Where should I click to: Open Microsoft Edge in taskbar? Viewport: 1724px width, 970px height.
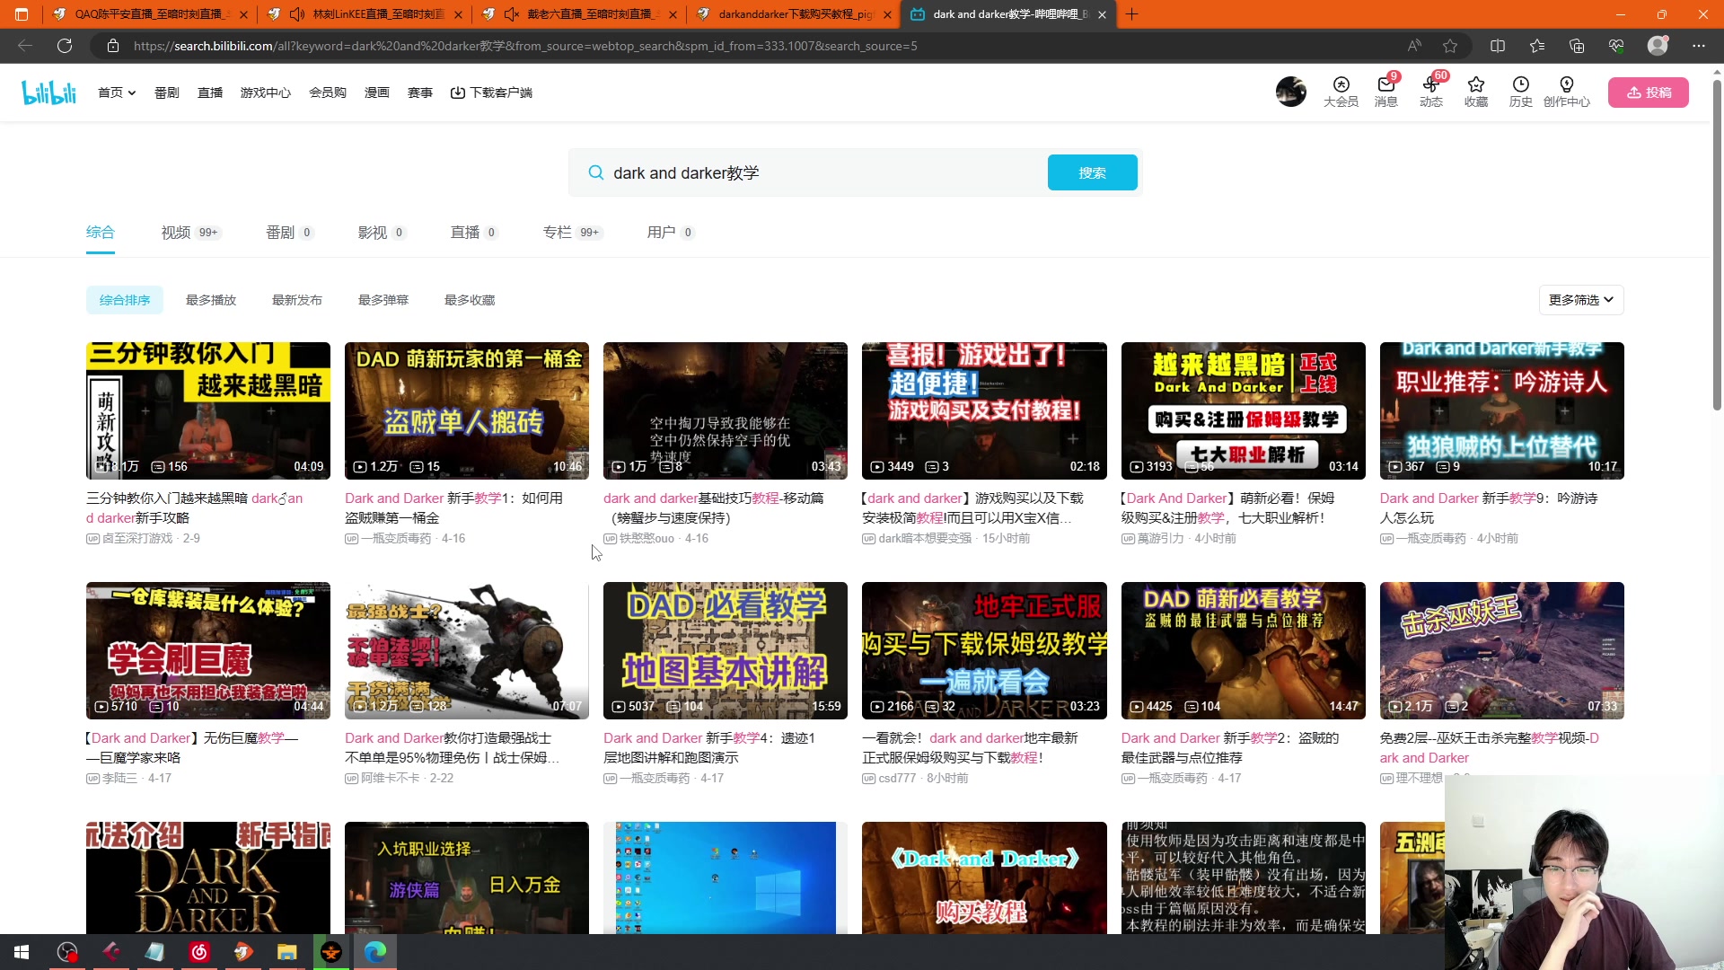coord(375,952)
